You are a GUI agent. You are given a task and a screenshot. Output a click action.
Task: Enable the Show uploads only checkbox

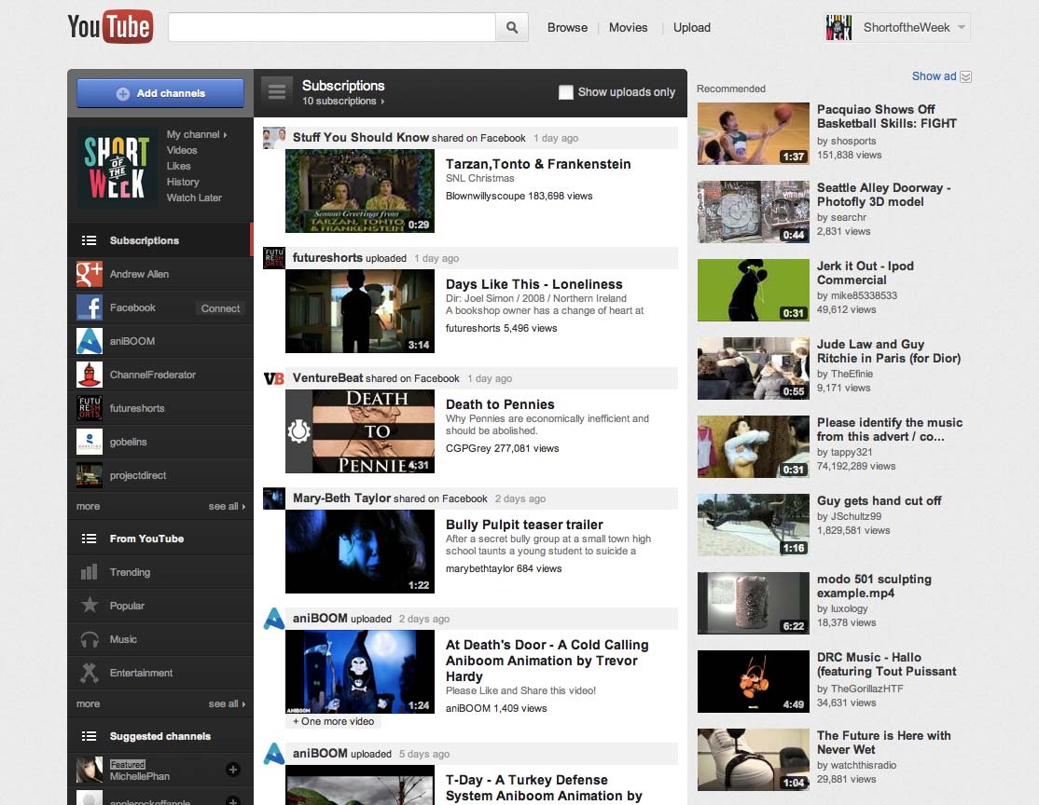[565, 92]
